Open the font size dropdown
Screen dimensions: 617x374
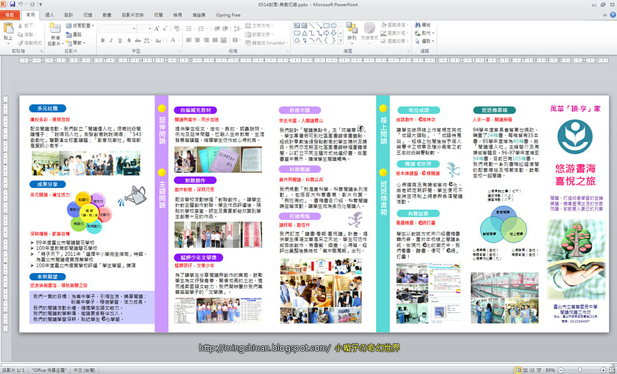[x=150, y=29]
